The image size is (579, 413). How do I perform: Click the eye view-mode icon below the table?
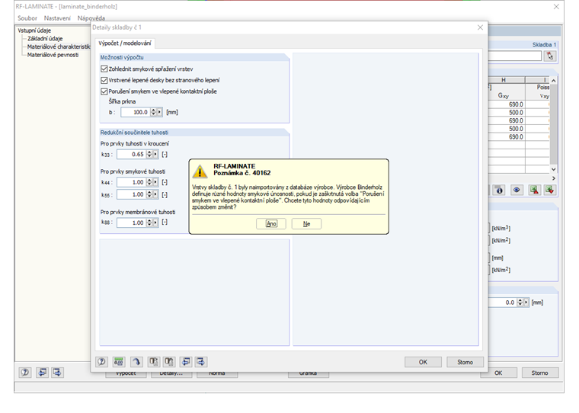click(517, 190)
